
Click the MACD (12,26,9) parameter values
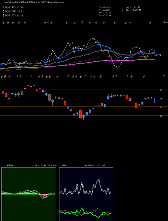coord(44,165)
